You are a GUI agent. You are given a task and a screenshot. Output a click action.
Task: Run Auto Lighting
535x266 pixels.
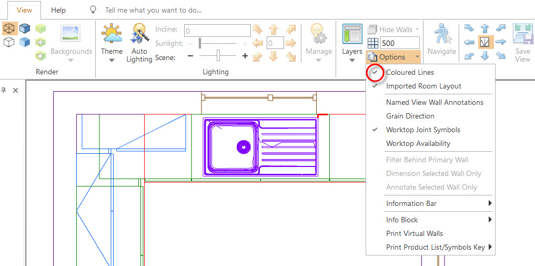pyautogui.click(x=139, y=43)
